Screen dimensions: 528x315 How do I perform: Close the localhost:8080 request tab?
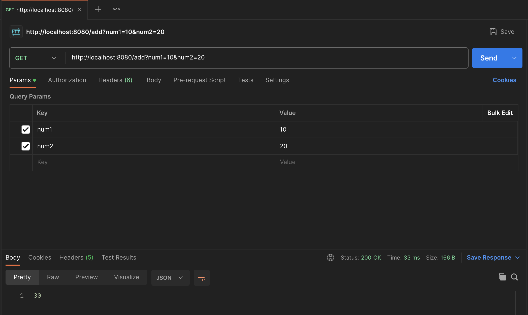pyautogui.click(x=79, y=10)
